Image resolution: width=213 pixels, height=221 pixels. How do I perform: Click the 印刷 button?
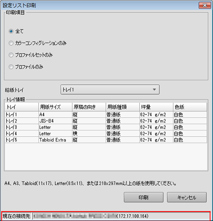pos(144,197)
